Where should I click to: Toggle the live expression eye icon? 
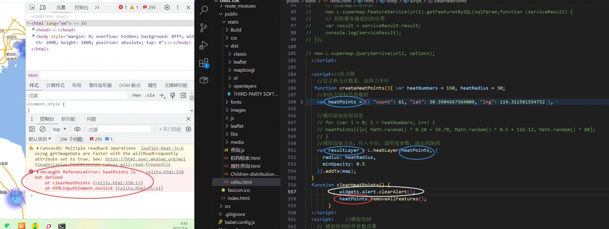coord(77,129)
